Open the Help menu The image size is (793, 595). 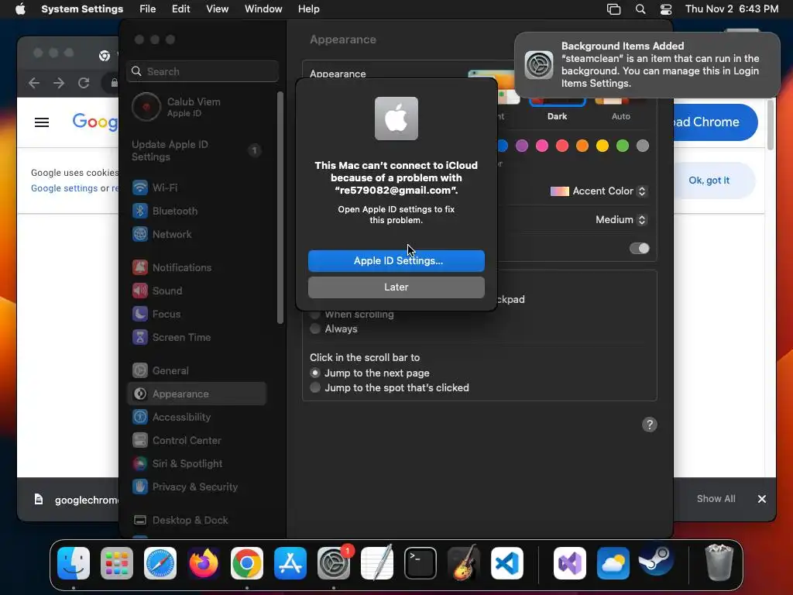308,9
